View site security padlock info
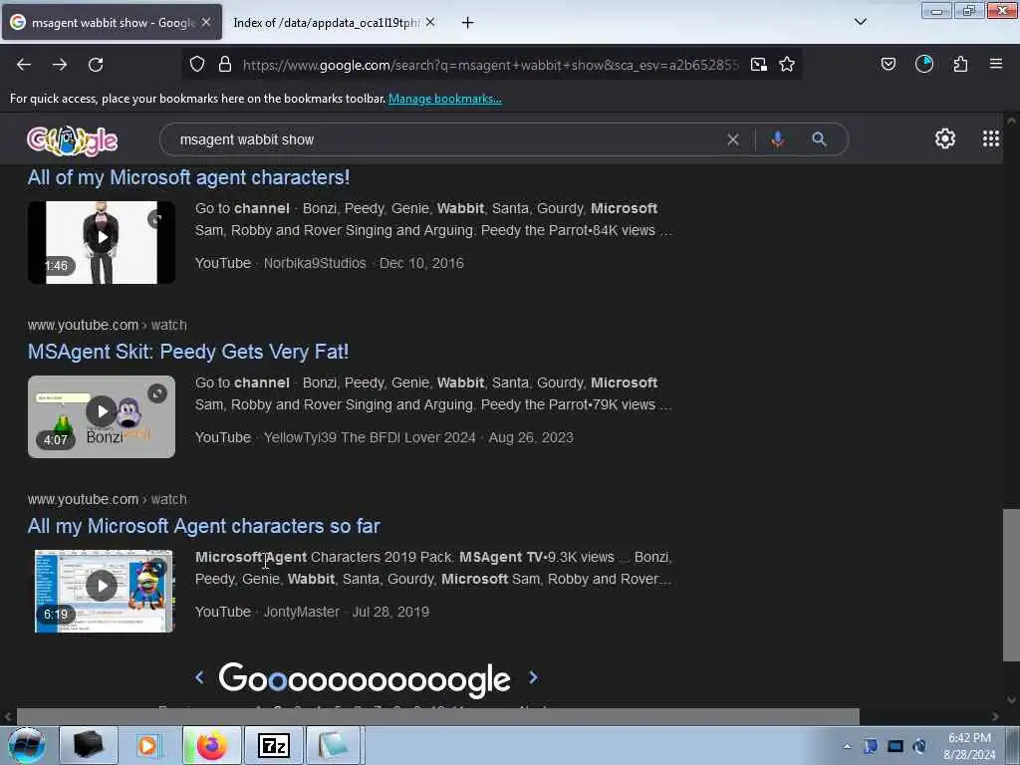This screenshot has height=765, width=1020. (x=225, y=65)
